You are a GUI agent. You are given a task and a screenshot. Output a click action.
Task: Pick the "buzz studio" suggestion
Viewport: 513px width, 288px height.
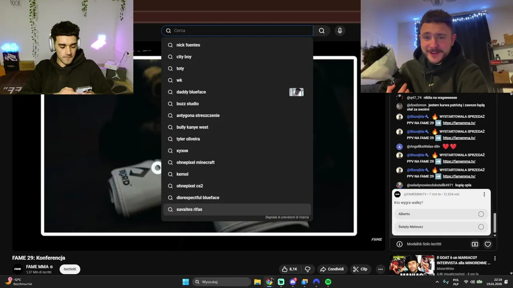tap(237, 104)
